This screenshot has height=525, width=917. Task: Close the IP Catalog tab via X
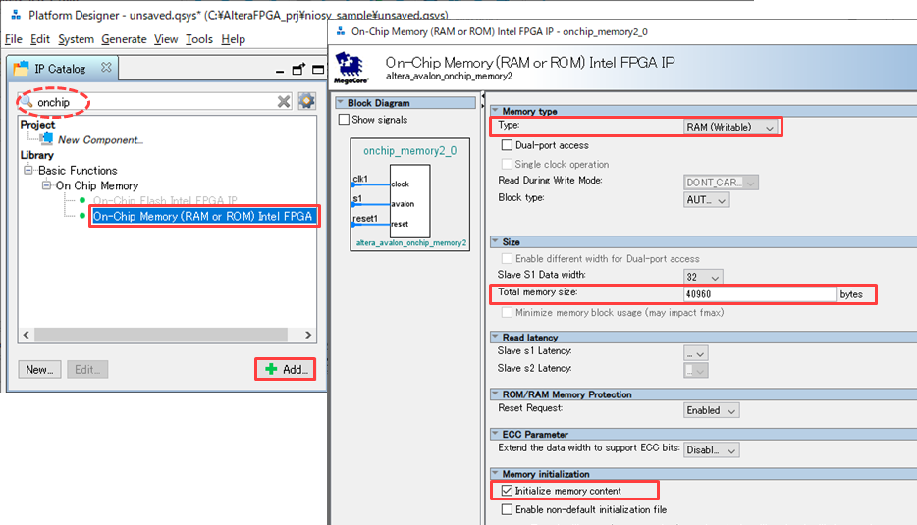(x=106, y=68)
